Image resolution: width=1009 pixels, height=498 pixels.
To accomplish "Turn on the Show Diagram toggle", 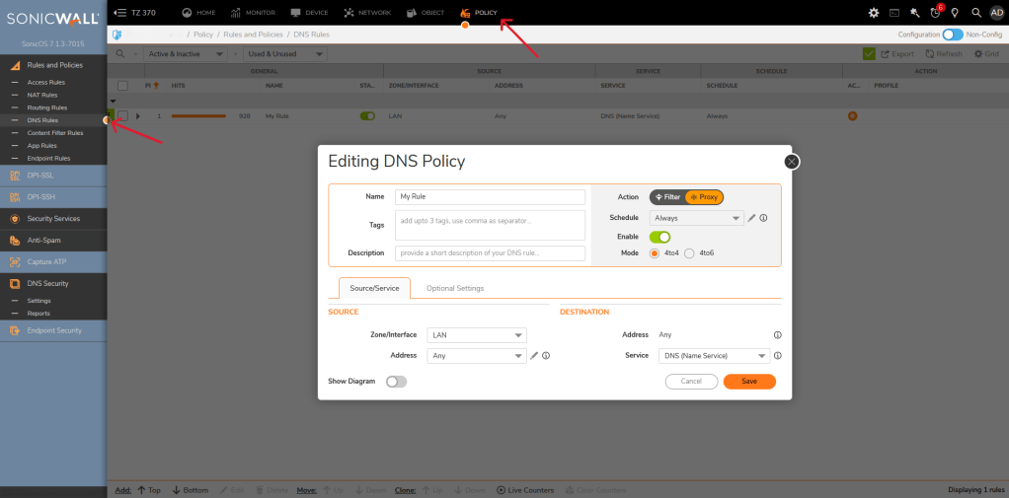I will click(x=396, y=381).
